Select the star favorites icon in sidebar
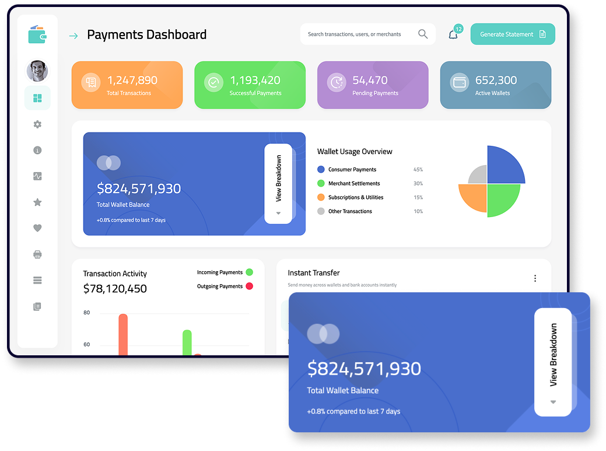 [x=37, y=202]
